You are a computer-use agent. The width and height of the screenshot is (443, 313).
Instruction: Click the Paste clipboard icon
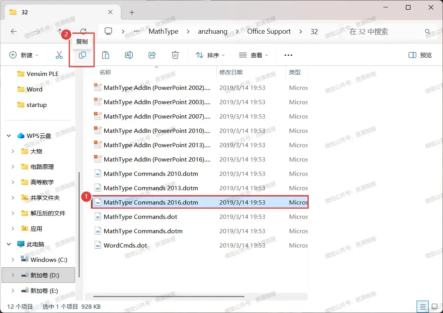[106, 55]
